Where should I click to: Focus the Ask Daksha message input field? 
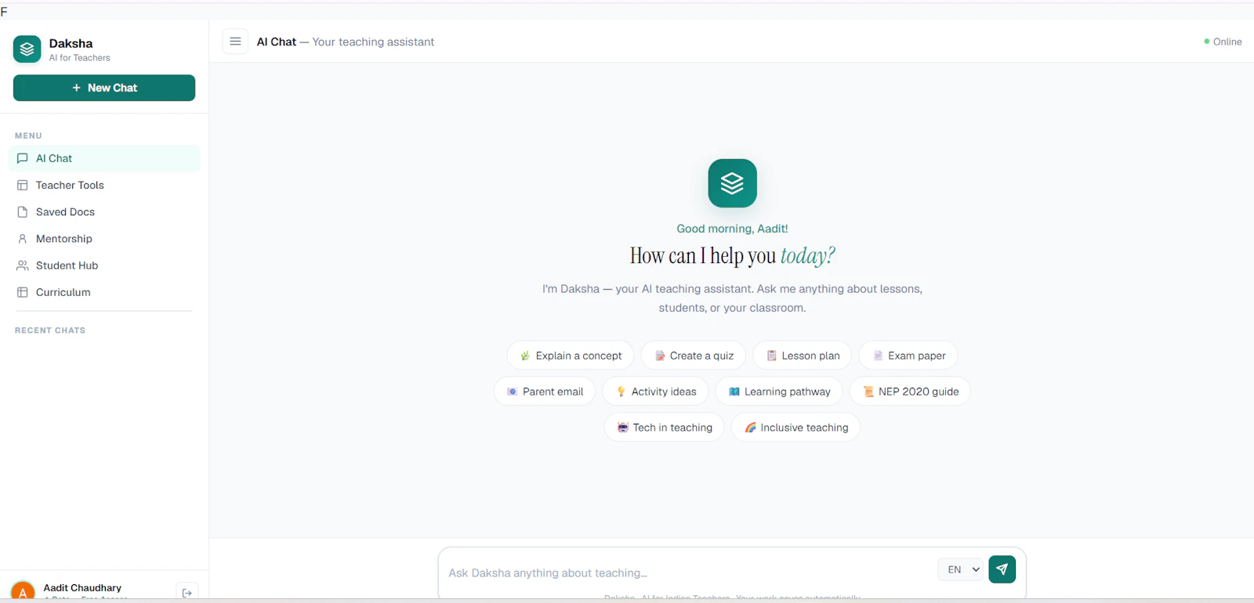pyautogui.click(x=688, y=572)
